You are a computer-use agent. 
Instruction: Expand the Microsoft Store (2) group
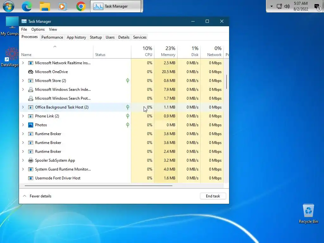tap(23, 81)
